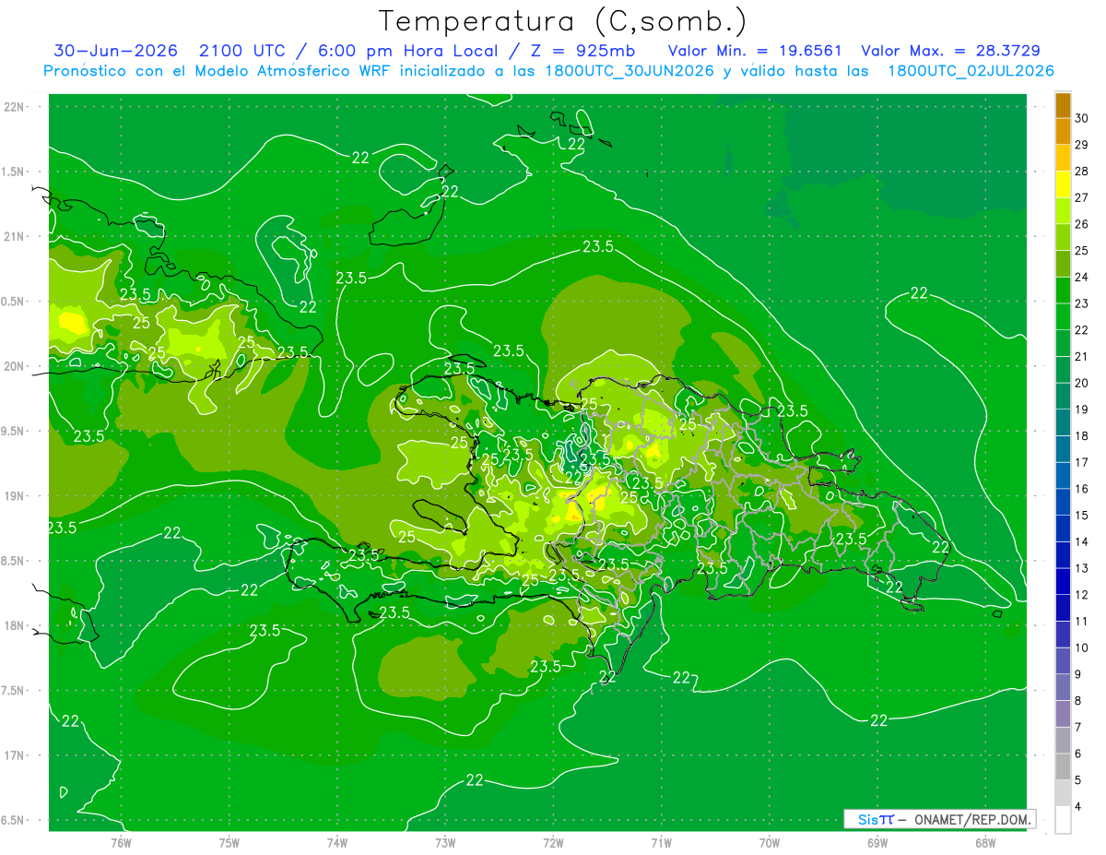Image resolution: width=1106 pixels, height=855 pixels.
Task: Click the green colorbar swatch between 23 and 24
Action: pyautogui.click(x=1063, y=291)
